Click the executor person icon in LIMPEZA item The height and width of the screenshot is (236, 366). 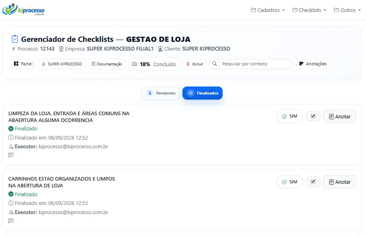(x=11, y=147)
